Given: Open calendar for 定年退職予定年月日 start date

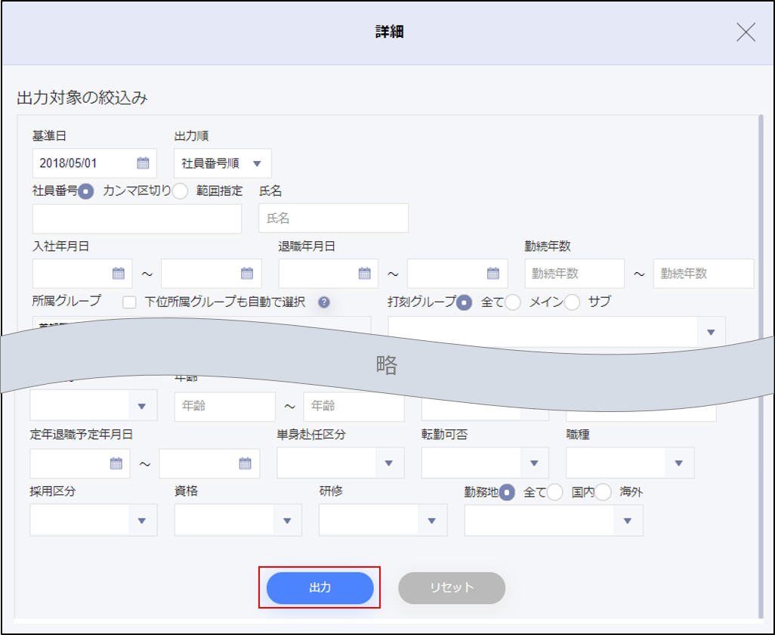Looking at the screenshot, I should tap(116, 463).
